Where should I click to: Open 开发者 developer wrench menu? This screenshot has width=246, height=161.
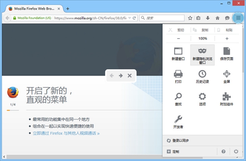(178, 122)
